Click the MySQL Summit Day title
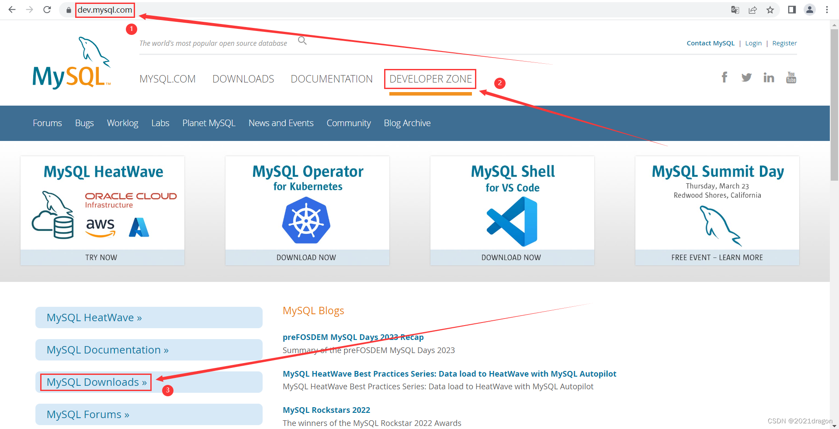Screen dimensions: 839x429 click(718, 172)
